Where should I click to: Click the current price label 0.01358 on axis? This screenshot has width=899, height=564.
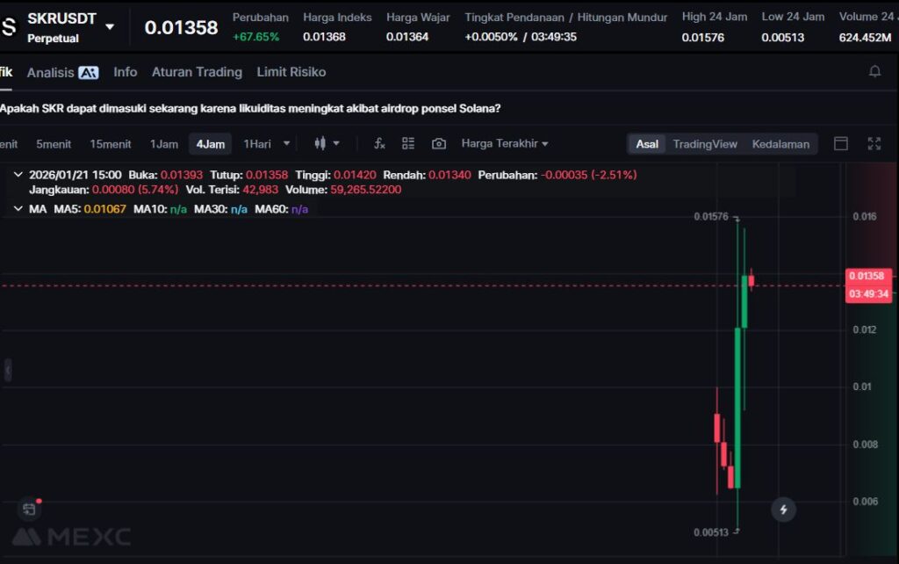868,276
